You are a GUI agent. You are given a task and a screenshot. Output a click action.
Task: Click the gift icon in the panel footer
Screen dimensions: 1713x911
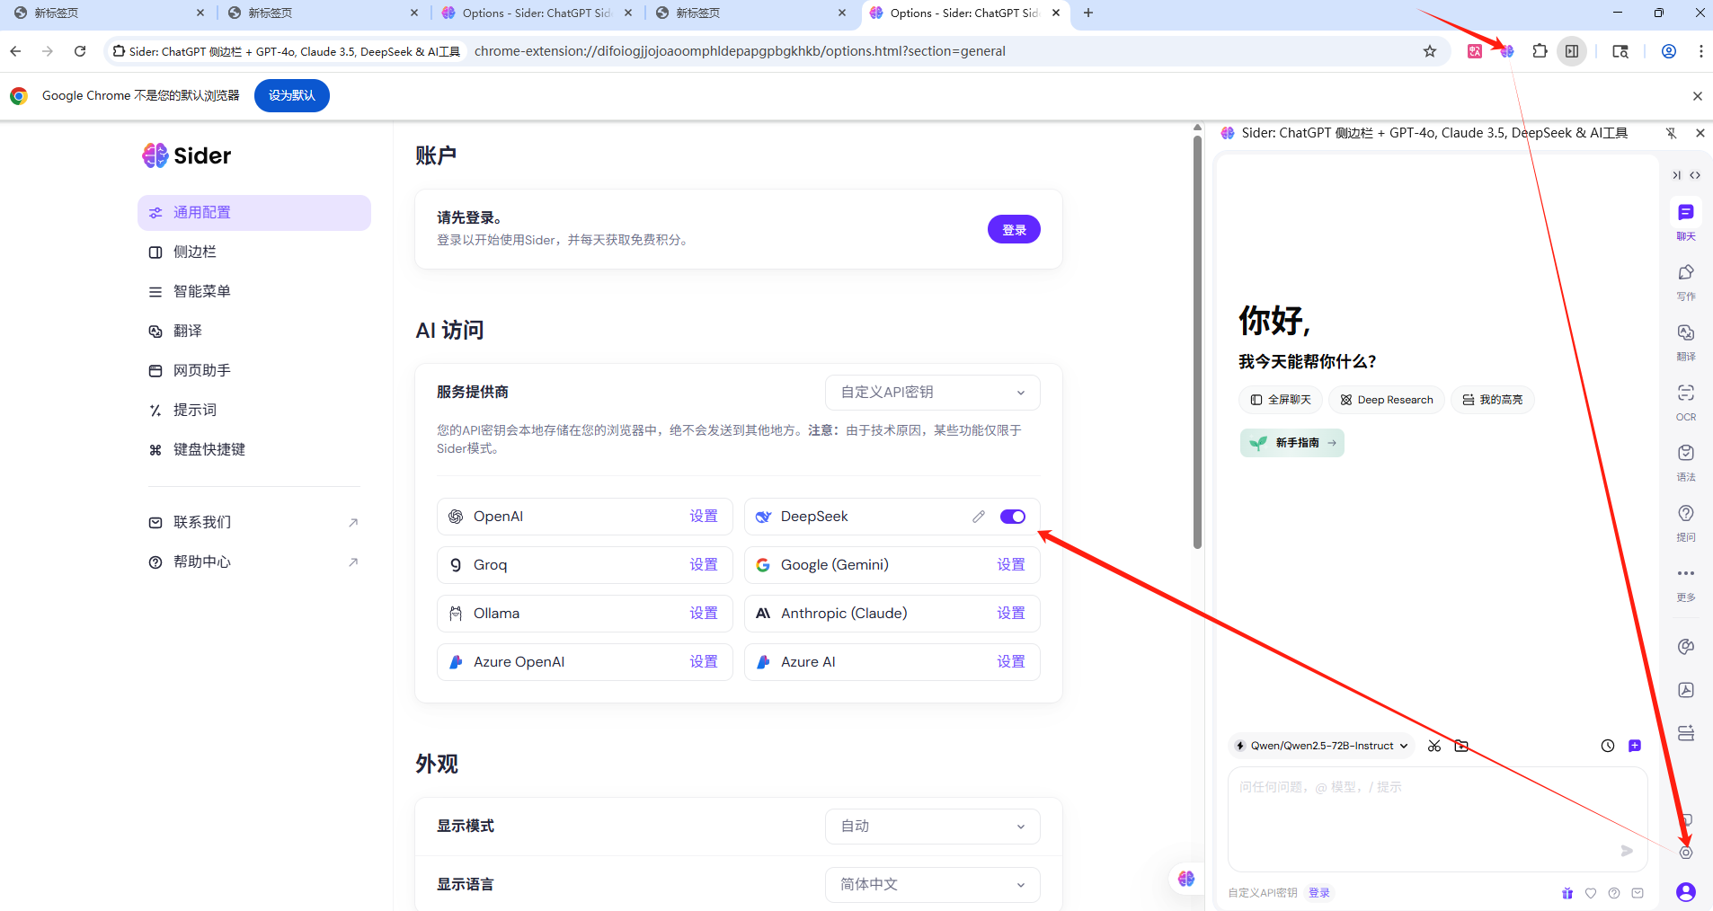[x=1567, y=893]
